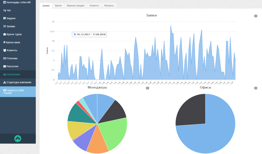Click the Заявок vertical axis title
This screenshot has height=154, width=262.
click(47, 51)
